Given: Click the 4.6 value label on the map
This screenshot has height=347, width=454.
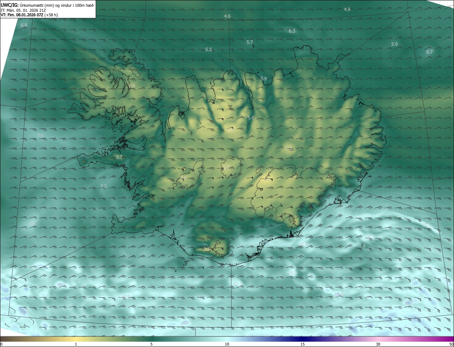Looking at the screenshot, I should 227,16.
